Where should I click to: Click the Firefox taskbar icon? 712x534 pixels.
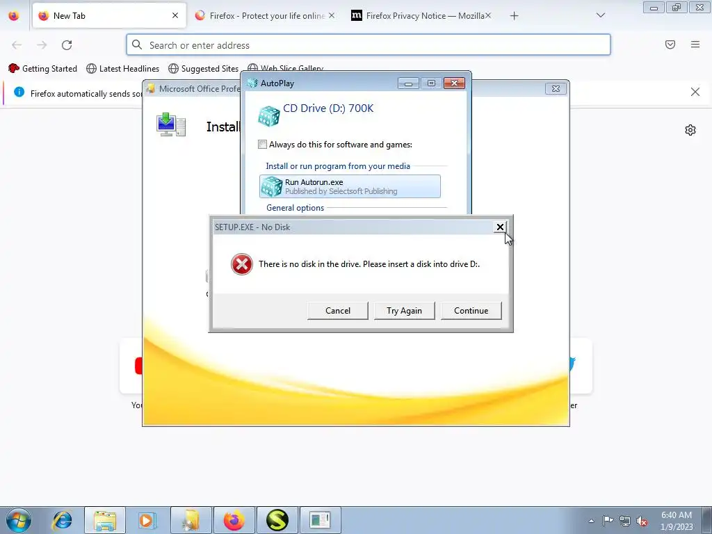234,520
